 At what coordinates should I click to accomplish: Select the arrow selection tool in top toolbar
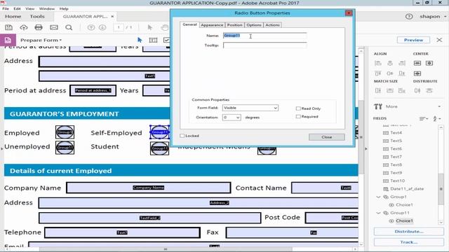(149, 27)
